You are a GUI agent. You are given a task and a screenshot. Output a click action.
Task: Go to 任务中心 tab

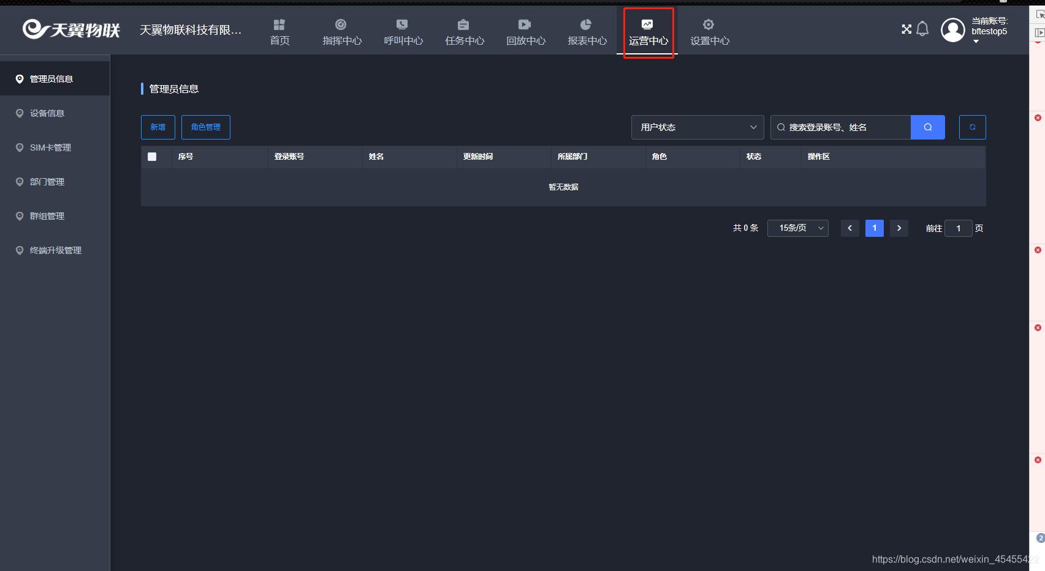[464, 32]
